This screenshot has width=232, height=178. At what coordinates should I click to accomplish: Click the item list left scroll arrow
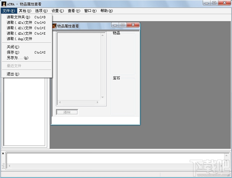[60, 102]
